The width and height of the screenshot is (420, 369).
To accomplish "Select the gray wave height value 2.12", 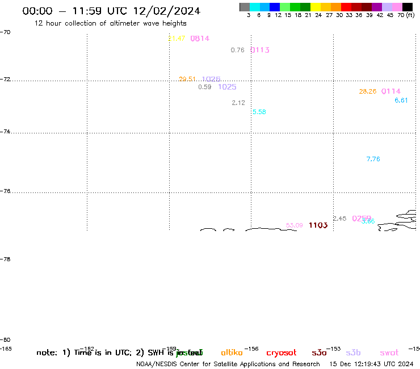I will (x=238, y=103).
